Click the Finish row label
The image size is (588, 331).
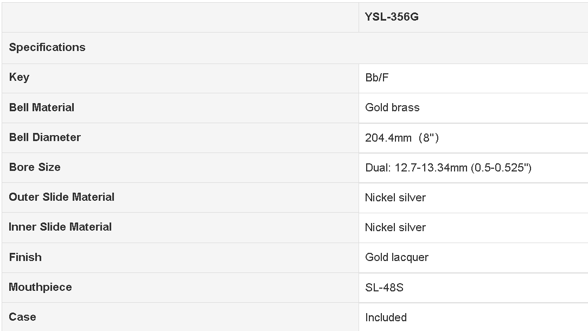(25, 257)
